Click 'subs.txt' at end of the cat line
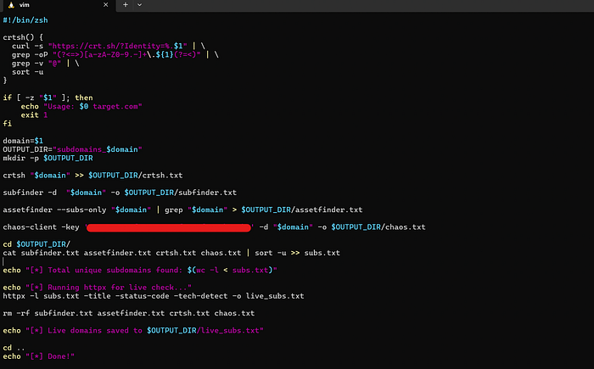Viewport: 594px width, 369px height. 322,253
